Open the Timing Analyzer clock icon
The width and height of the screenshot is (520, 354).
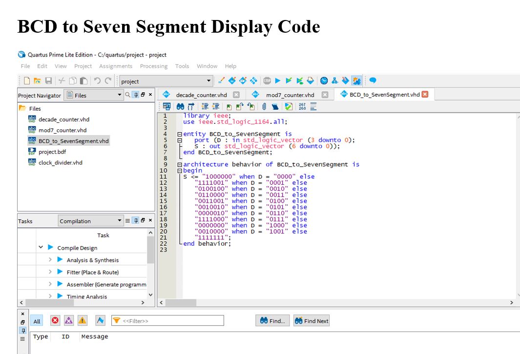(x=324, y=80)
